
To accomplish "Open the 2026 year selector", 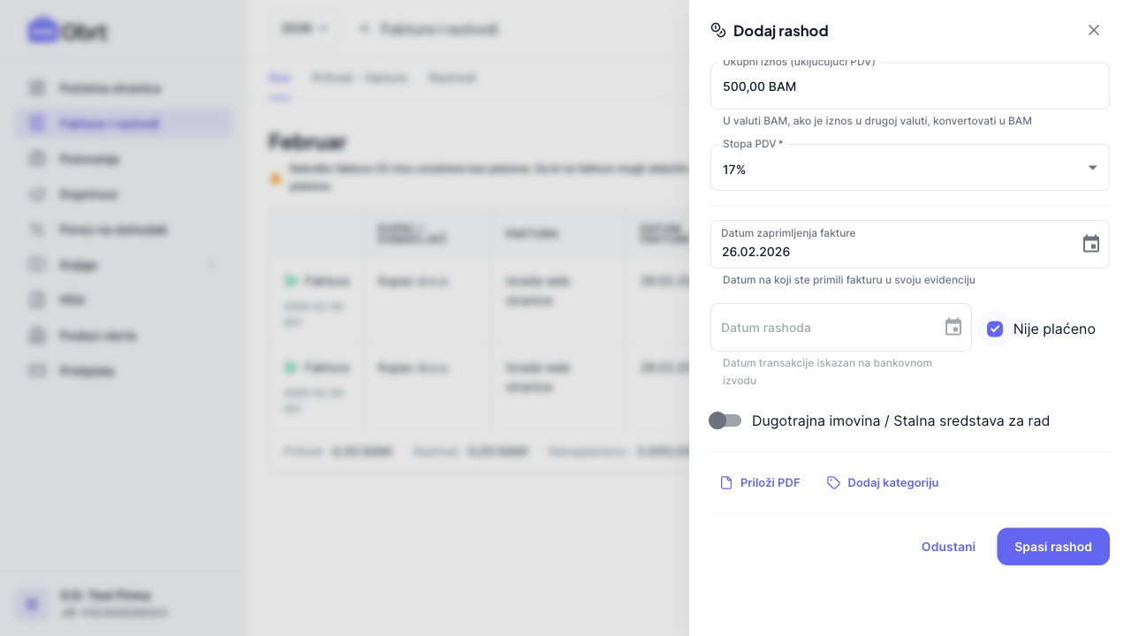I will pos(304,29).
